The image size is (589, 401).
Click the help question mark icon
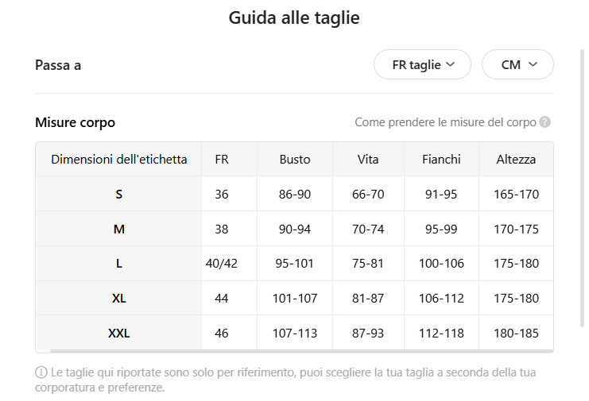[x=544, y=122]
